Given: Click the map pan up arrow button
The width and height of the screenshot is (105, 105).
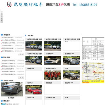Looking at the screenshot, I should (x=85, y=64).
